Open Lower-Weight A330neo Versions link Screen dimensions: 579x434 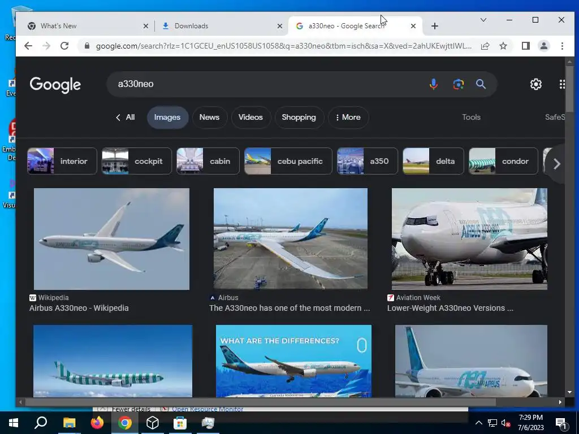[x=450, y=308]
